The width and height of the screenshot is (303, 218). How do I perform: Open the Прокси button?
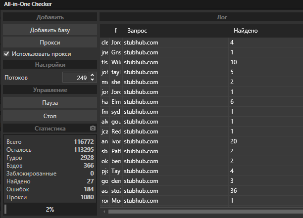tap(50, 43)
